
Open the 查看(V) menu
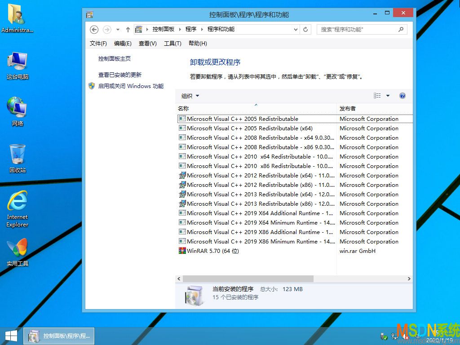click(x=147, y=44)
